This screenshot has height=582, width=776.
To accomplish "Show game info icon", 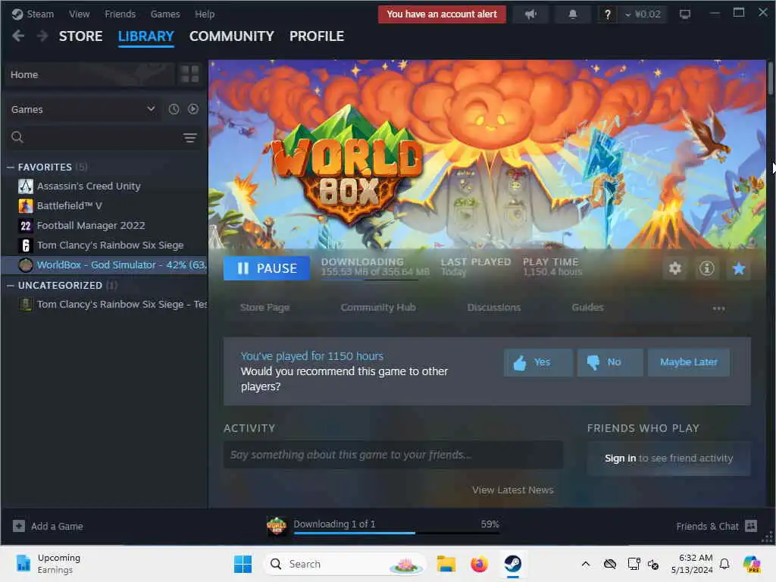I will 707,268.
